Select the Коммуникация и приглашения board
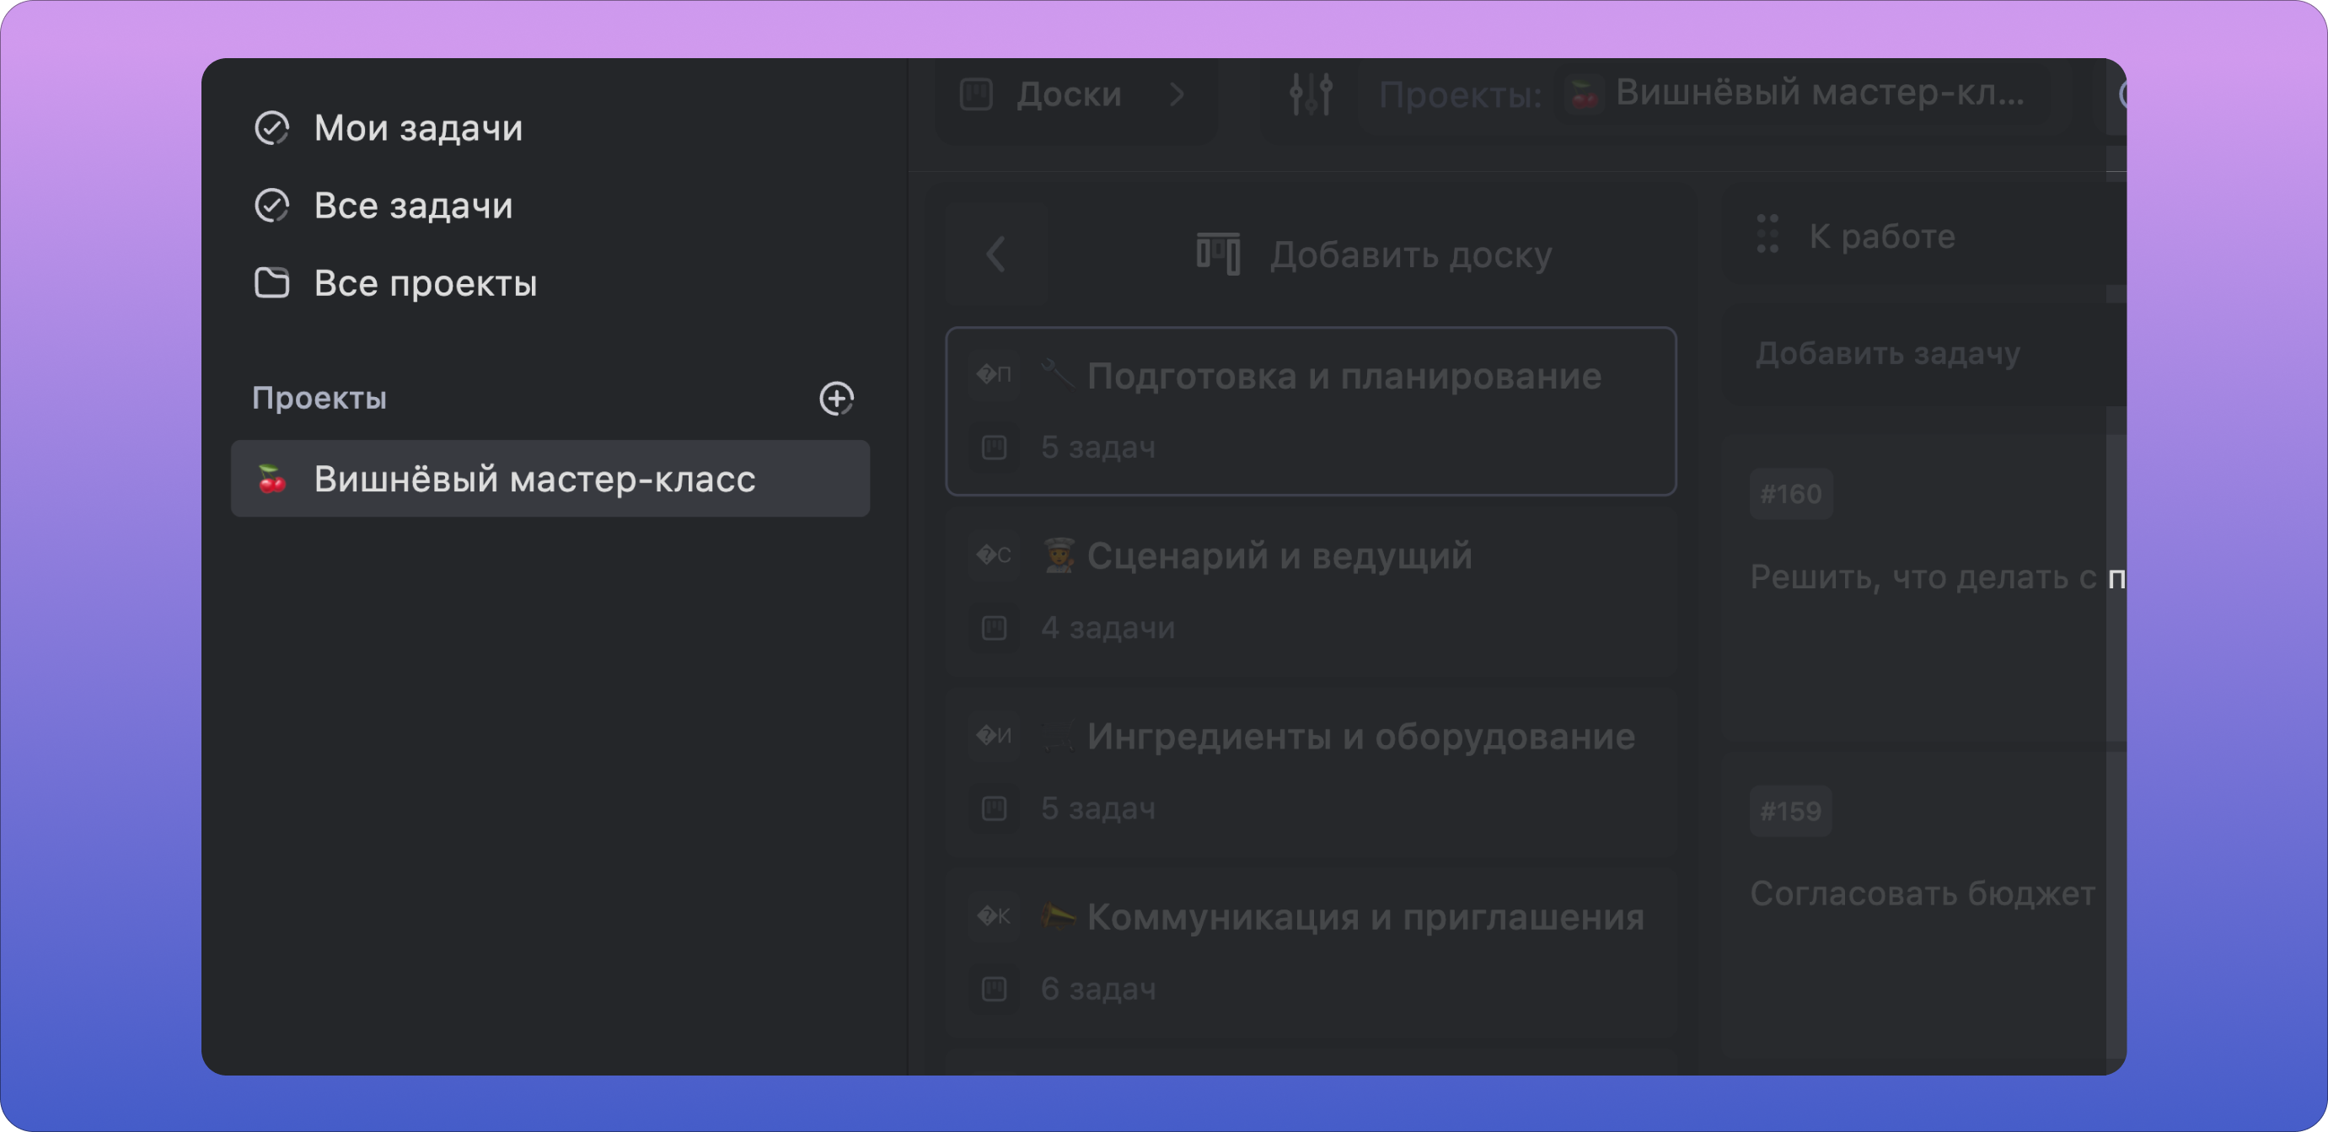Screen dimensions: 2328x1132 (1311, 953)
